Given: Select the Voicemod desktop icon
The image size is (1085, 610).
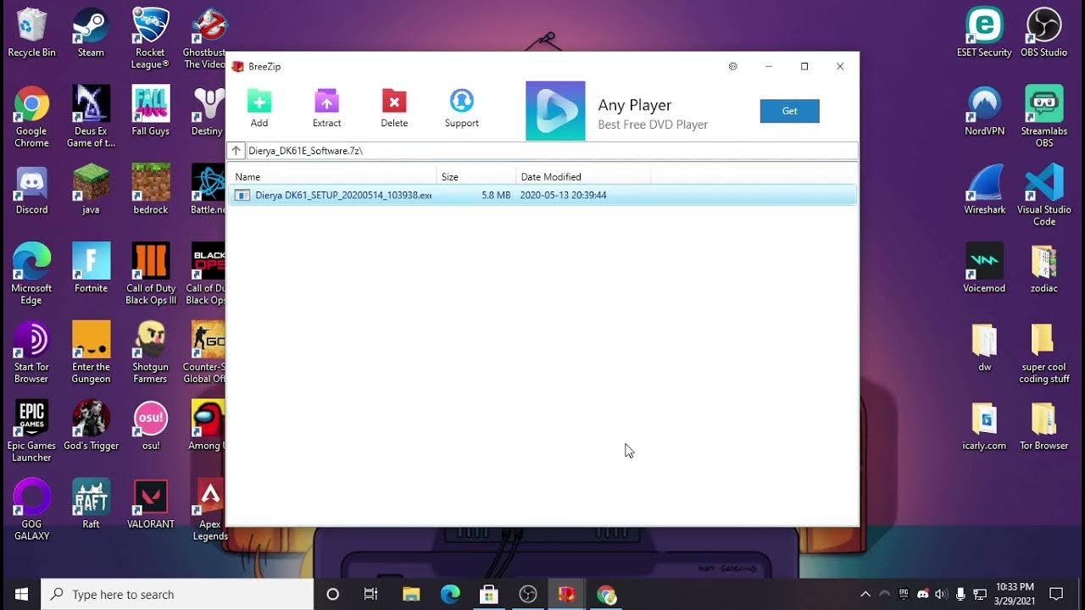Looking at the screenshot, I should (x=984, y=269).
